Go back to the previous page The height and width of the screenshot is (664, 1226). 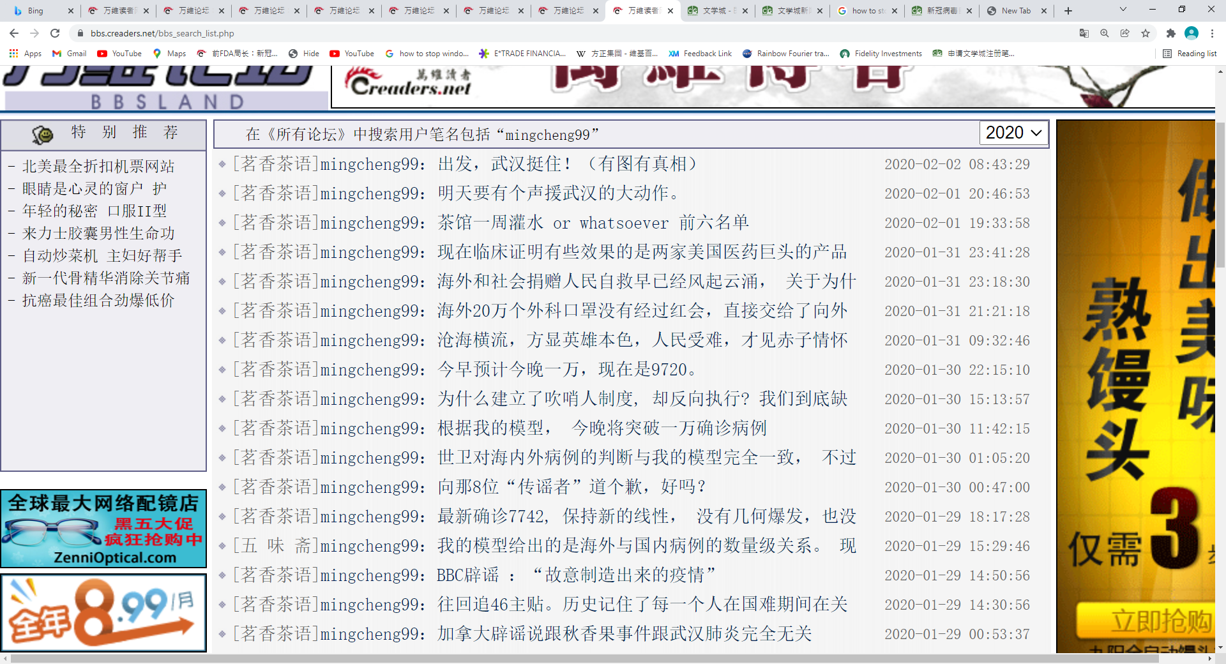point(14,33)
